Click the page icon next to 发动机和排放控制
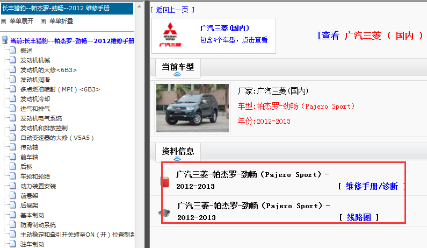427x248 pixels. pyautogui.click(x=13, y=127)
